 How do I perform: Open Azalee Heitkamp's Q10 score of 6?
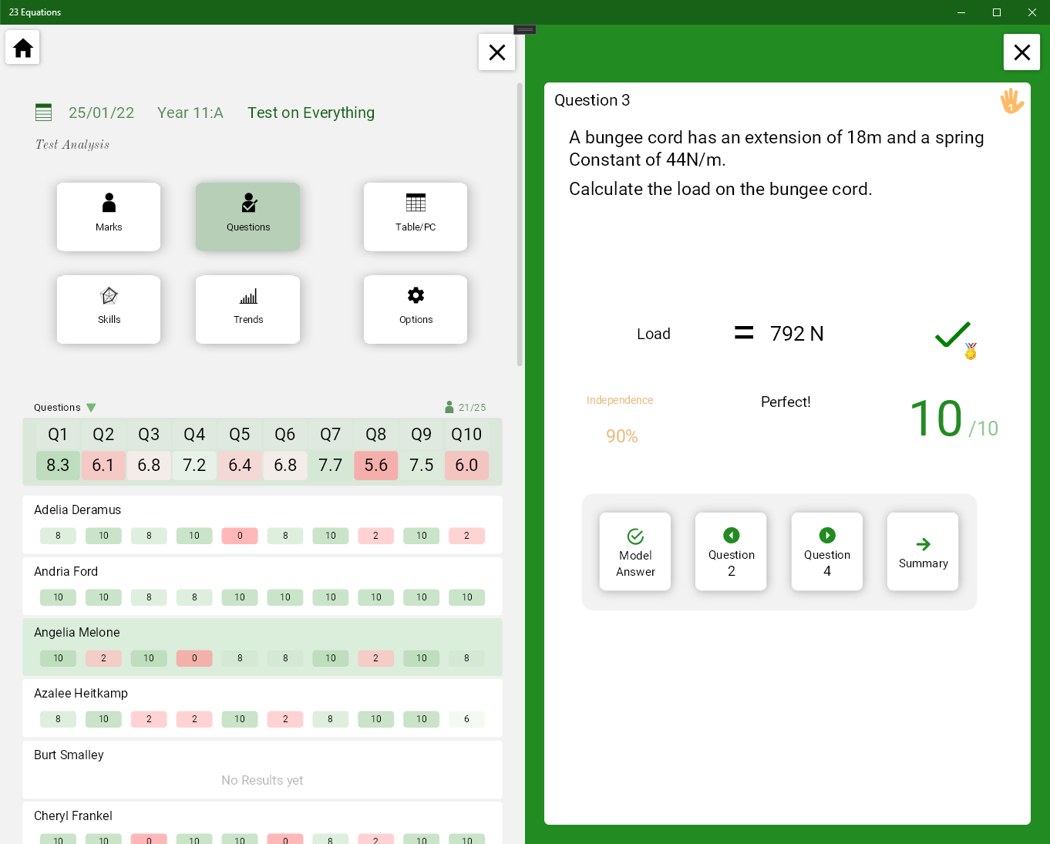pyautogui.click(x=466, y=719)
